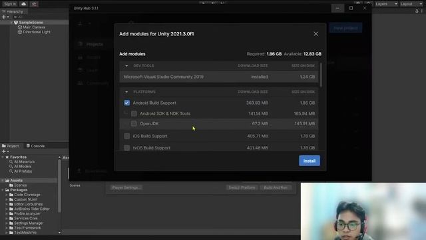
Task: Click the Favorites star icon
Action: (7, 157)
